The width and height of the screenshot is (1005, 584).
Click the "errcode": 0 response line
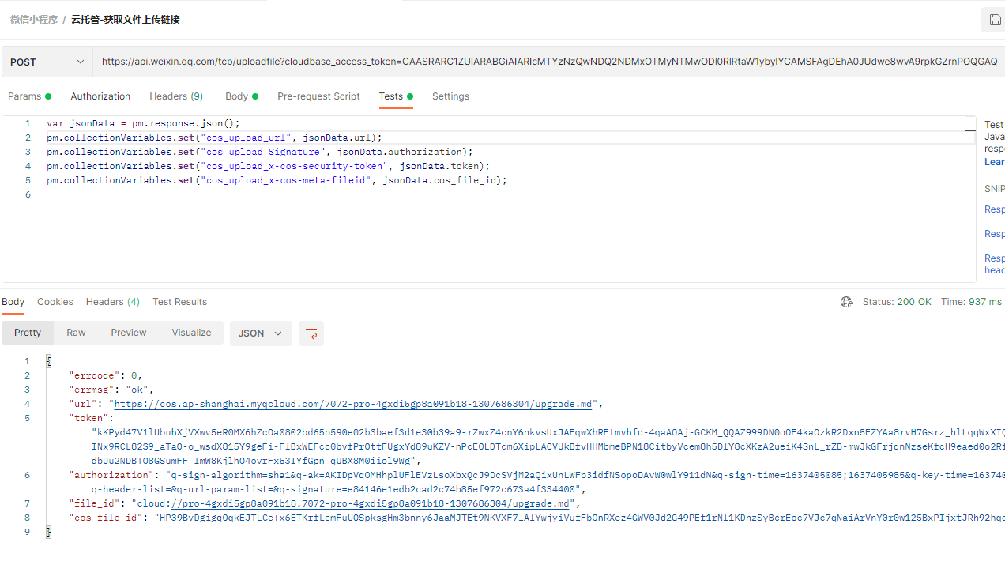pos(106,375)
